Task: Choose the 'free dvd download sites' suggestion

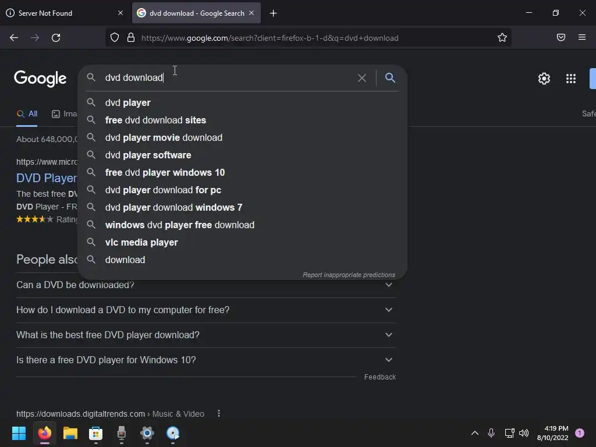Action: pos(243,120)
